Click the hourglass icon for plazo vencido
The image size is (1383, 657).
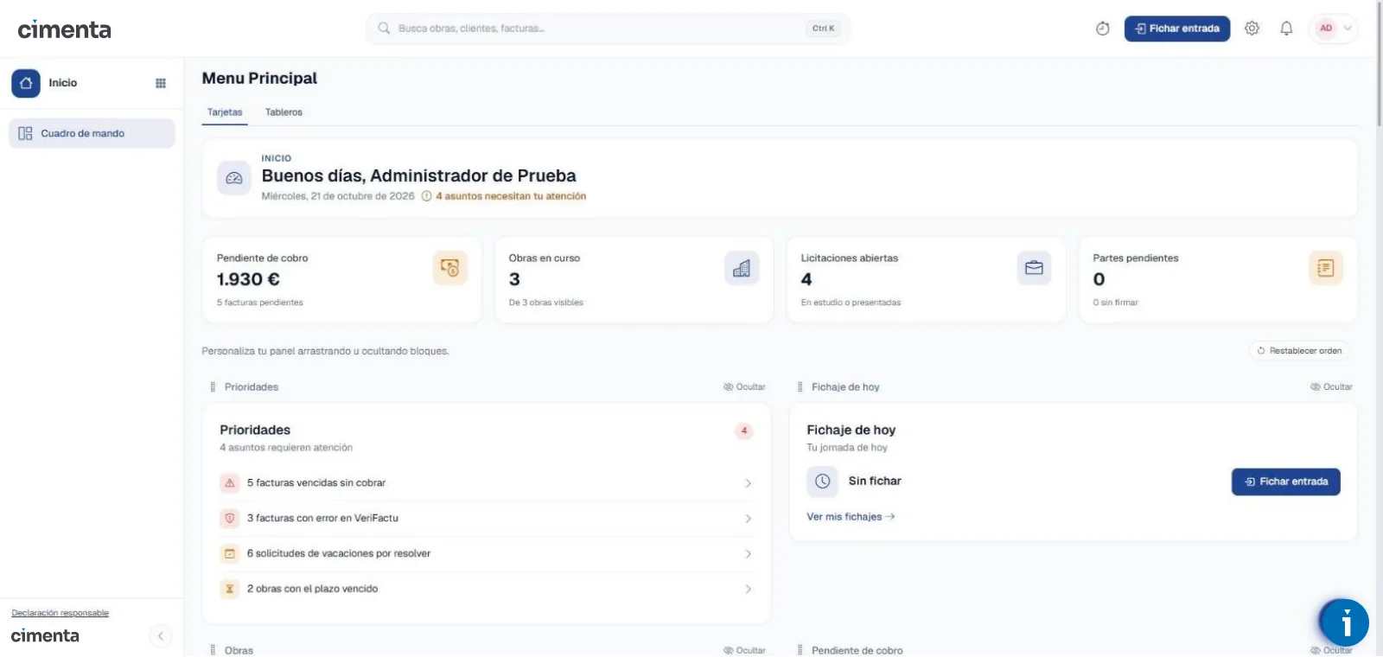pos(230,589)
